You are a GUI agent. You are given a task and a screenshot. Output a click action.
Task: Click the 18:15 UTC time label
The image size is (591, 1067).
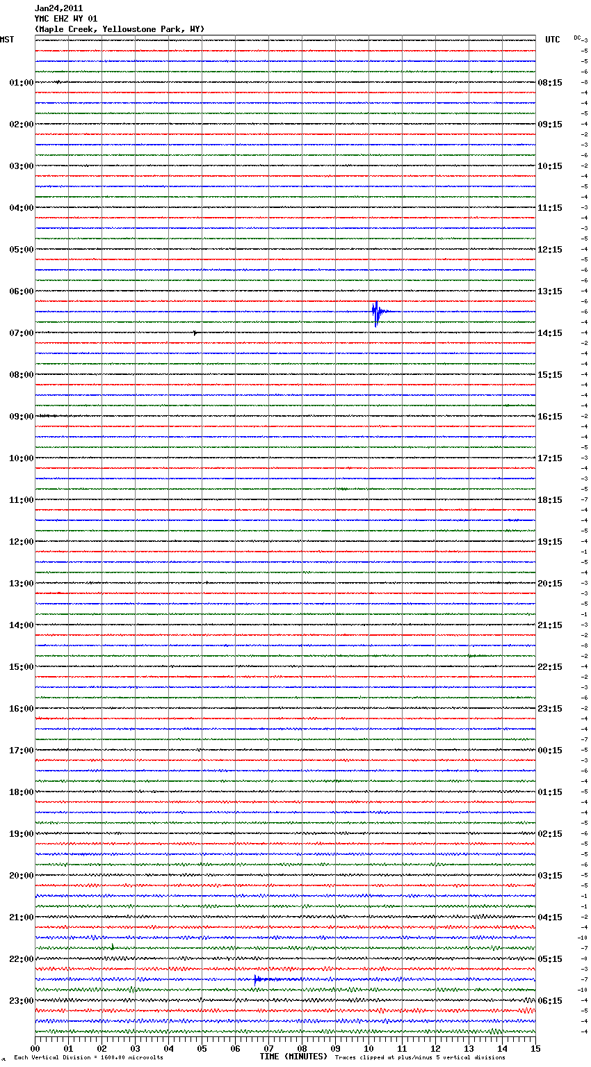550,500
